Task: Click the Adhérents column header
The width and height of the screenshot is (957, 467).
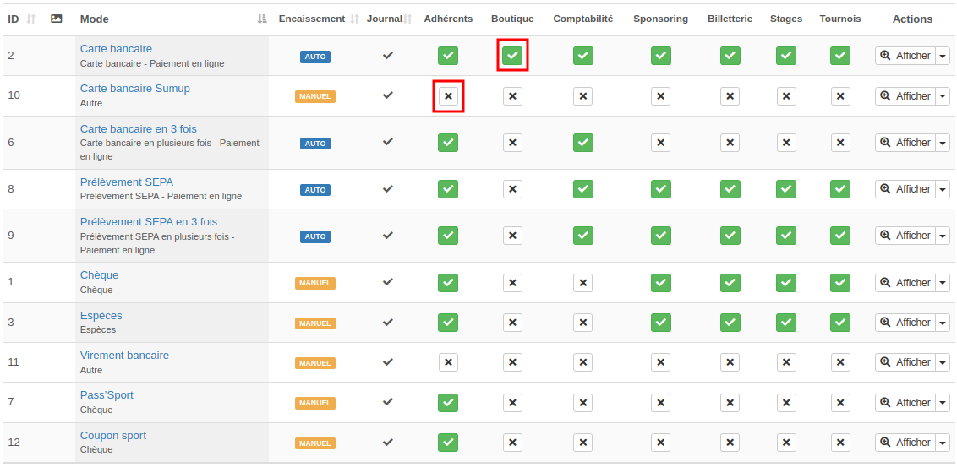Action: point(448,19)
